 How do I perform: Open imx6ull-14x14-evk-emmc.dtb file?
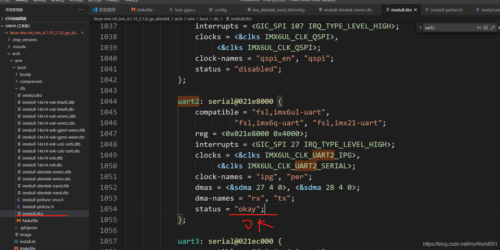pos(49,116)
